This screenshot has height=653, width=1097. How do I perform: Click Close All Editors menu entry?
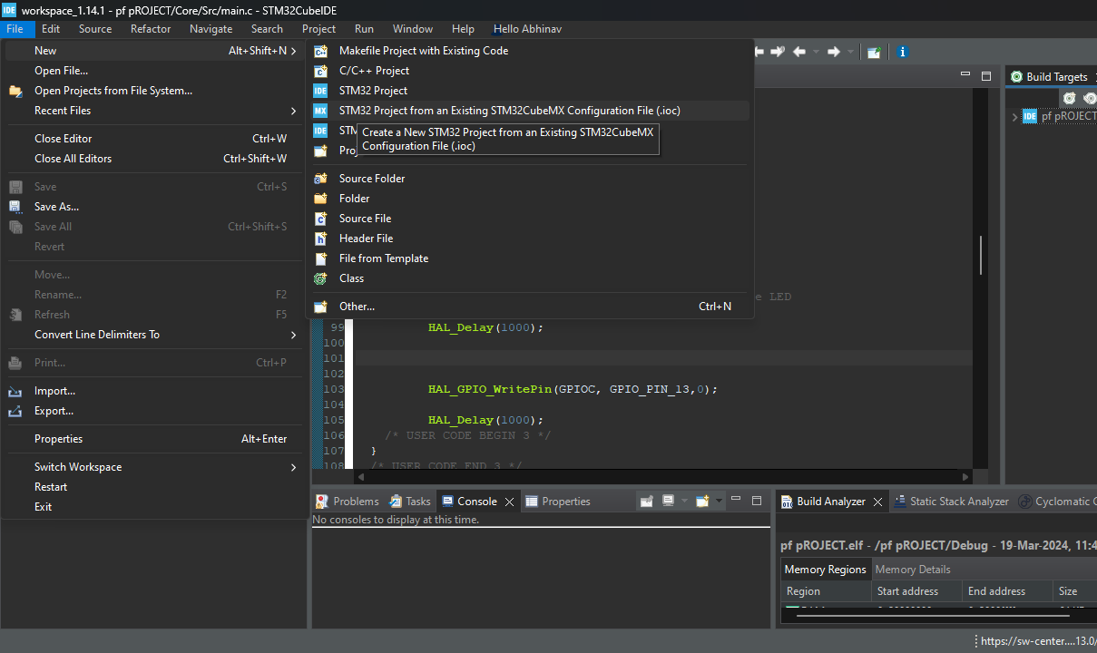click(x=154, y=159)
